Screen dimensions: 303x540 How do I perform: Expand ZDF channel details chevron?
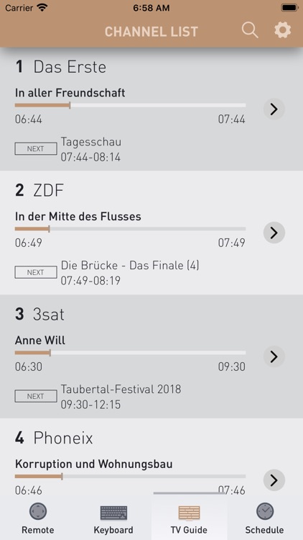274,233
